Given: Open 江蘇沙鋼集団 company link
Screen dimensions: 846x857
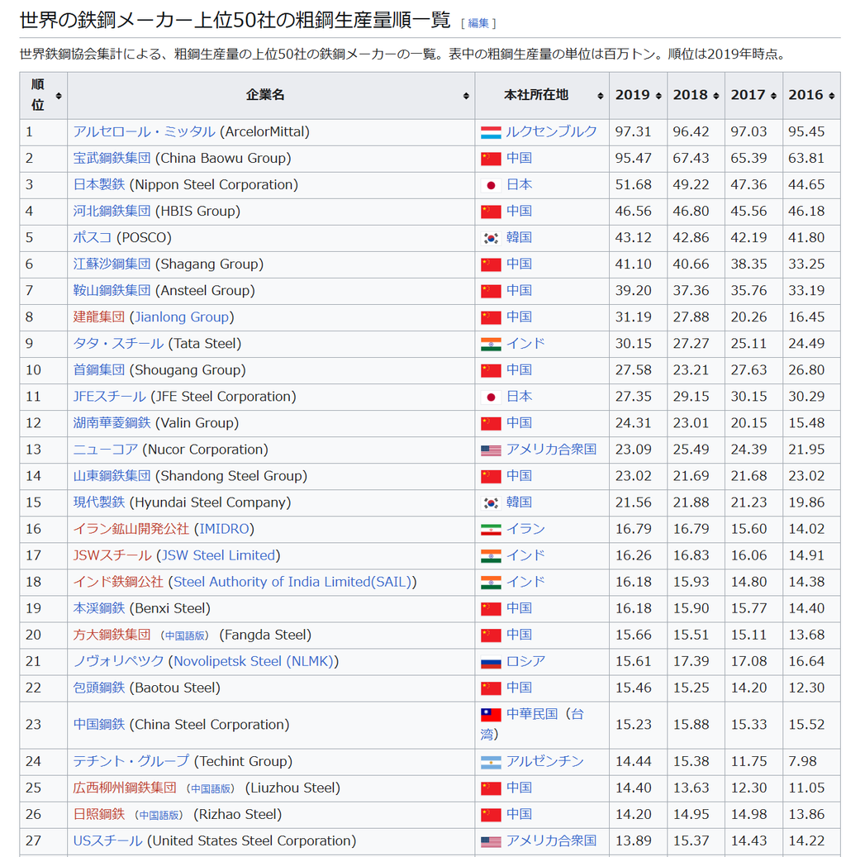Looking at the screenshot, I should pos(112,264).
